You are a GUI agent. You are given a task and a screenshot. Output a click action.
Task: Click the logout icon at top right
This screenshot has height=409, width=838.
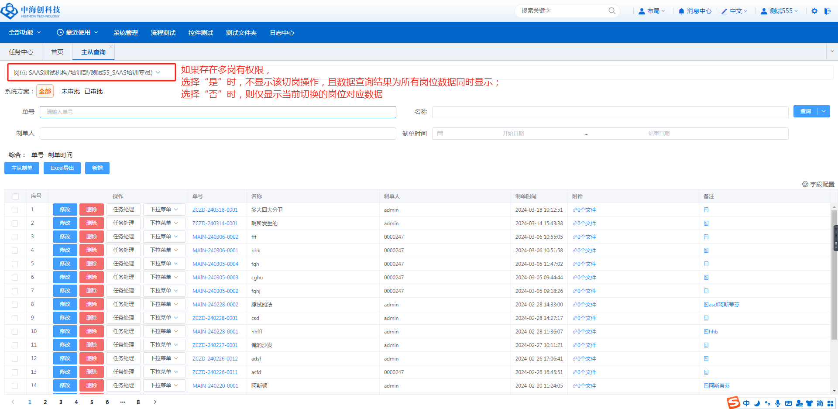click(x=827, y=11)
